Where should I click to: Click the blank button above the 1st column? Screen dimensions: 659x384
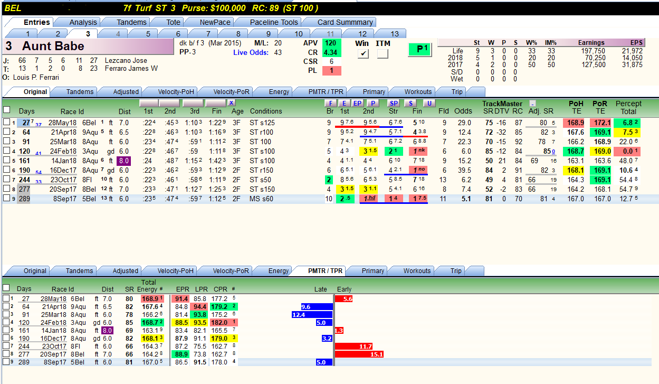click(149, 103)
